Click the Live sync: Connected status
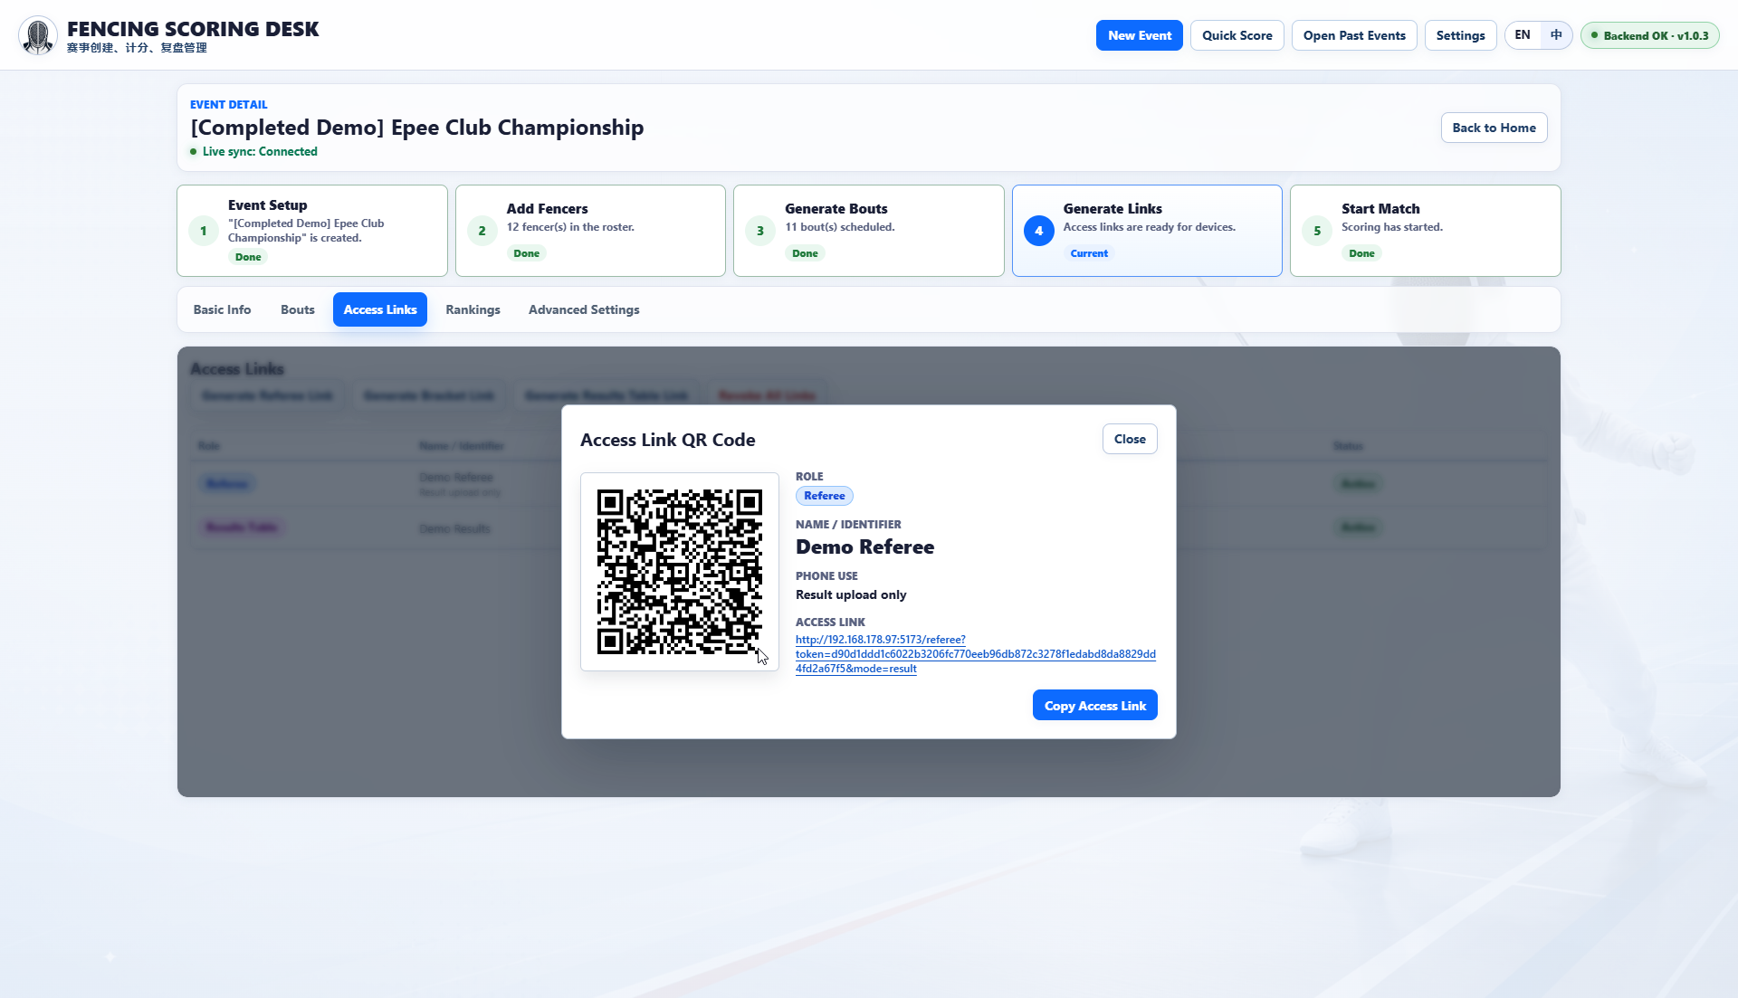 pyautogui.click(x=254, y=152)
